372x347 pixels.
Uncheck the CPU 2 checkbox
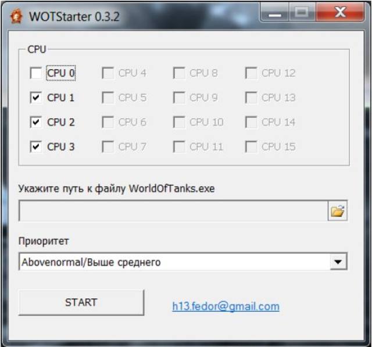pos(36,122)
